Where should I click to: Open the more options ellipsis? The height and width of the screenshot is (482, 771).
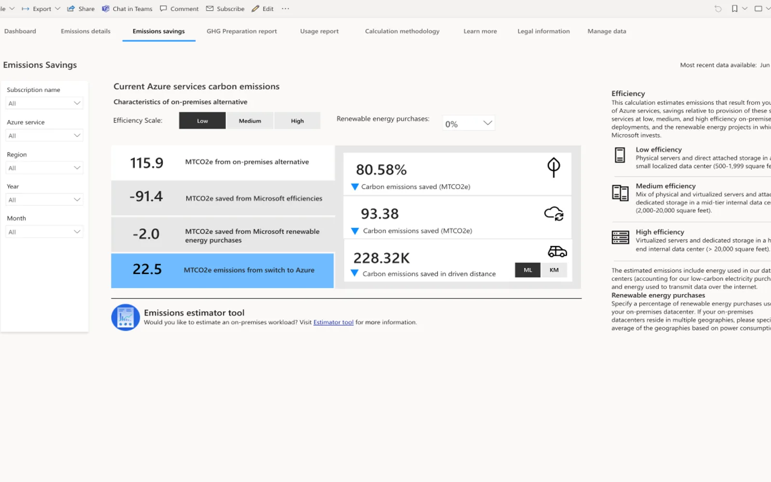point(285,9)
